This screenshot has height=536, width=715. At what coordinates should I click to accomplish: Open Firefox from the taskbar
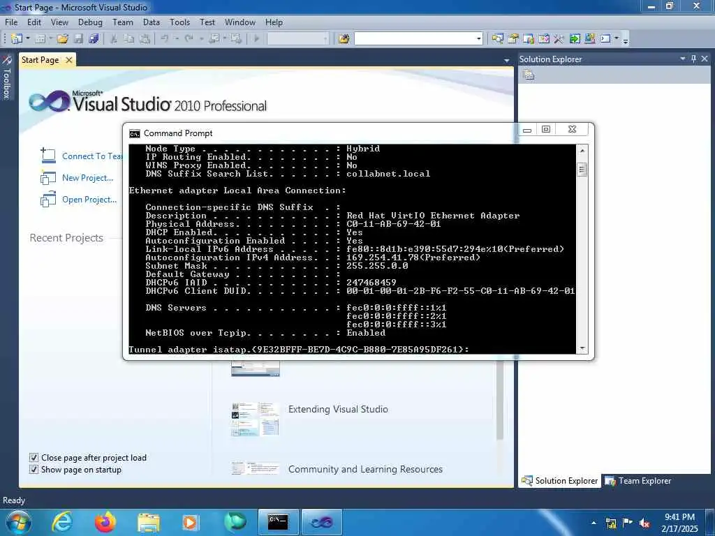click(x=105, y=522)
